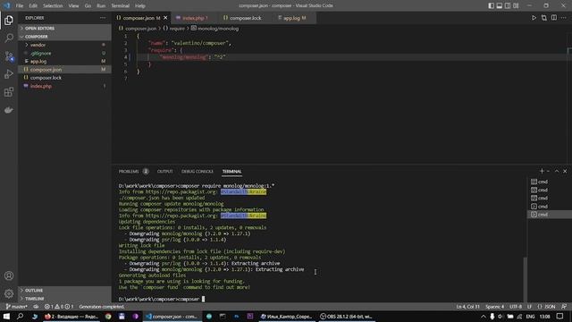This screenshot has height=322, width=572.
Task: Expand the OUTLINE section
Action: click(64, 290)
